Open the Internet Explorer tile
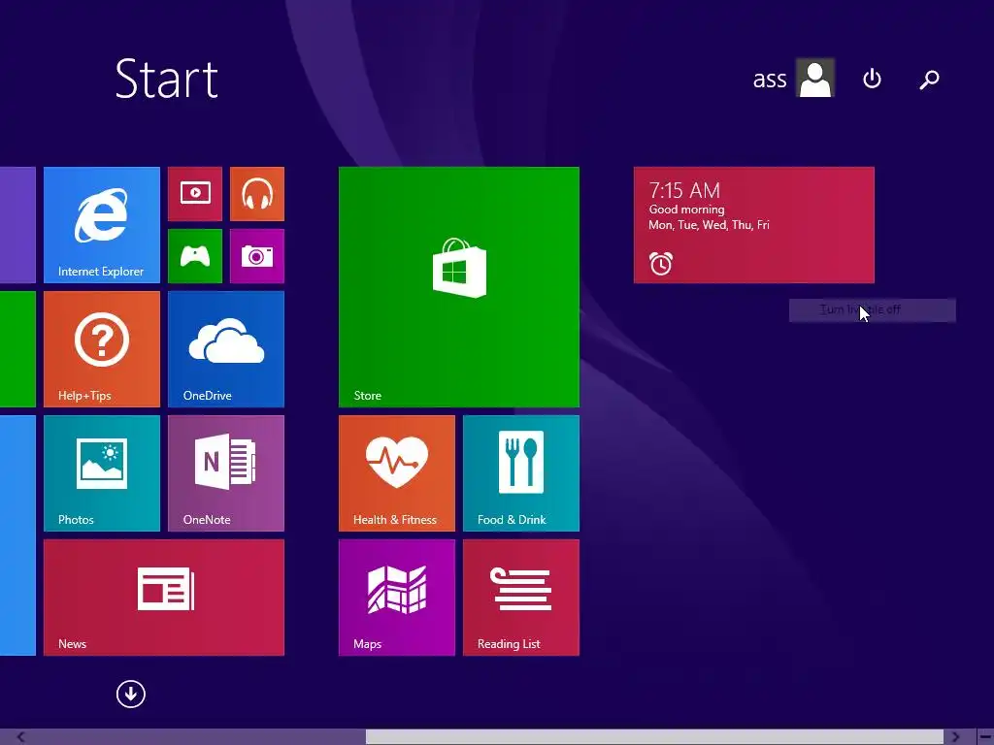This screenshot has height=745, width=994. click(101, 225)
